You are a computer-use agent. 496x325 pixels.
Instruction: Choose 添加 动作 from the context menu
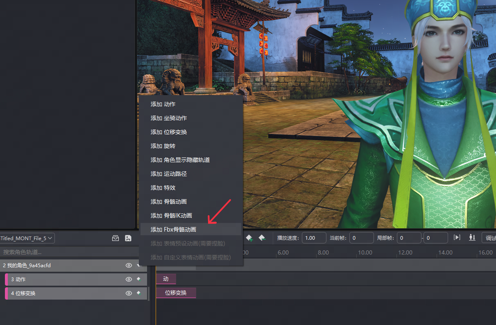191,104
